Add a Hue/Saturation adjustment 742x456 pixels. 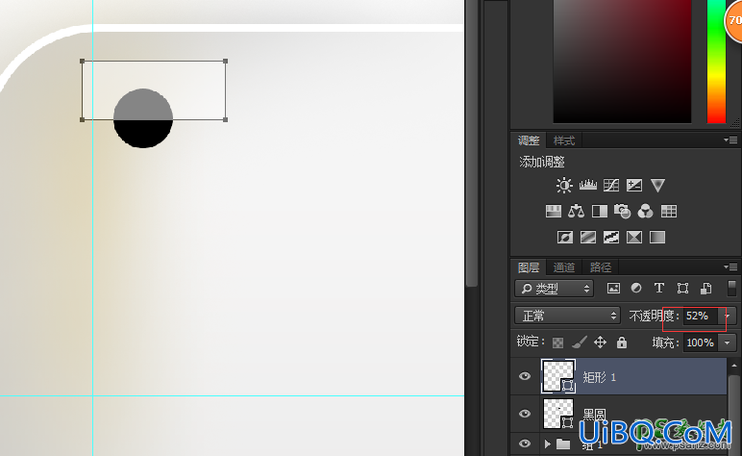pos(554,212)
